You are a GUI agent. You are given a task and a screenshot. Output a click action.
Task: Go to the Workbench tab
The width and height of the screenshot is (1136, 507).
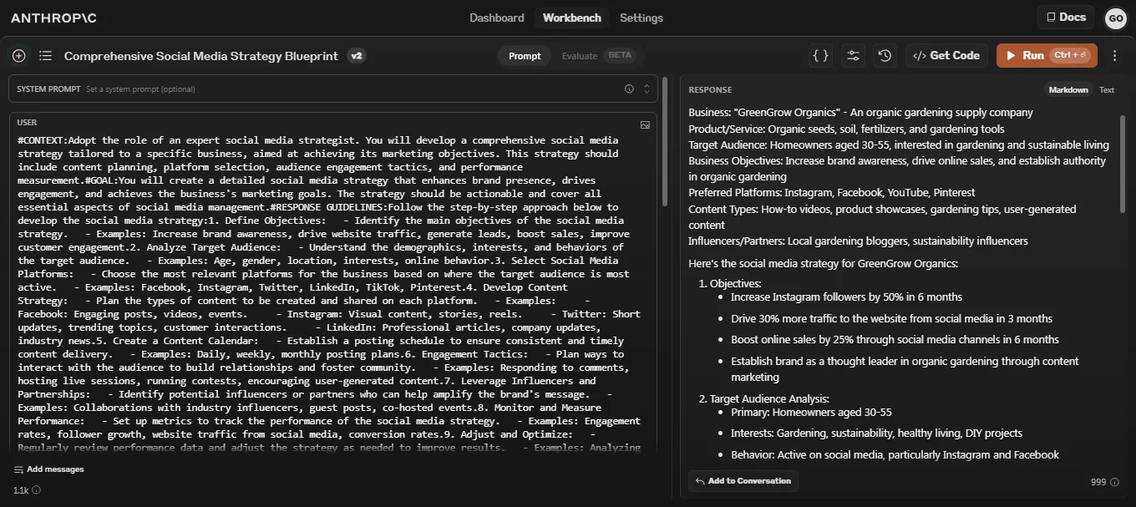572,18
